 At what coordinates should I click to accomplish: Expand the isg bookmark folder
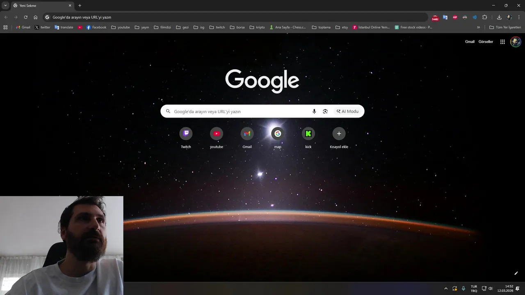click(x=199, y=27)
